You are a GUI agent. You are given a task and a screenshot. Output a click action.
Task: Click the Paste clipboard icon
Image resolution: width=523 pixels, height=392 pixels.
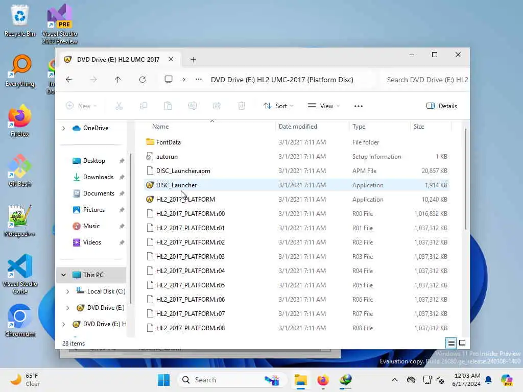point(168,106)
